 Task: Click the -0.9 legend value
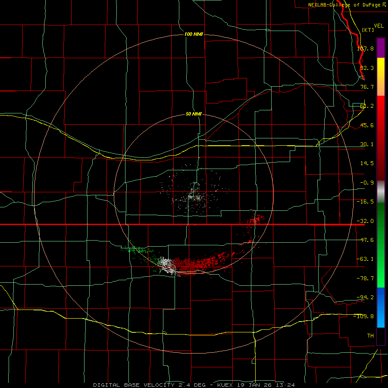(x=367, y=183)
